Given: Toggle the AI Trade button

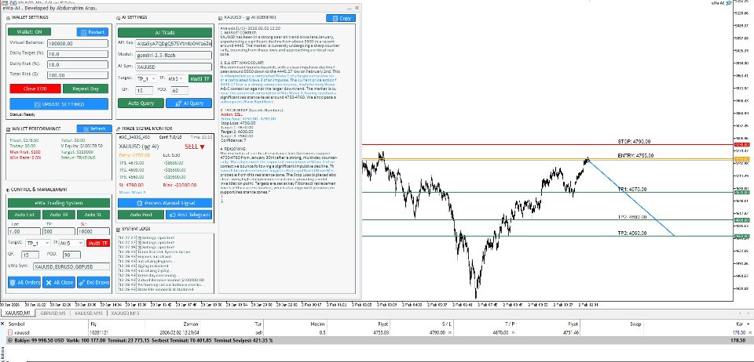Looking at the screenshot, I should click(165, 32).
